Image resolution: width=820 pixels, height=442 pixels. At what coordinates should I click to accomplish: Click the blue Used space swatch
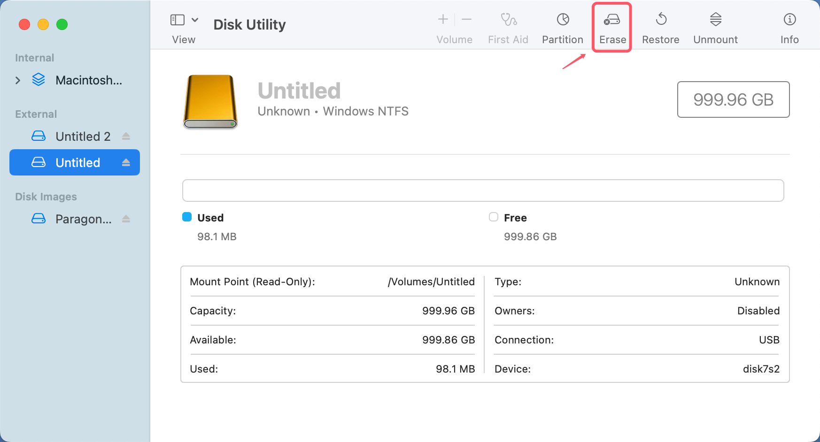pos(187,217)
